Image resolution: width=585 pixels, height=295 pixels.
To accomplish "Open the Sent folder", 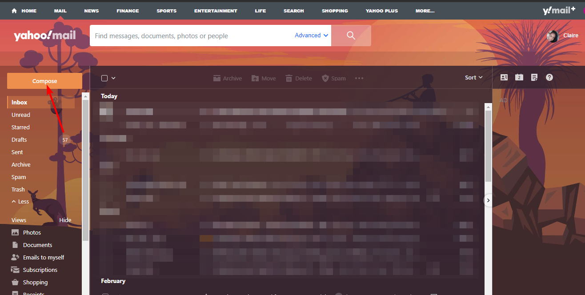I will 17,152.
